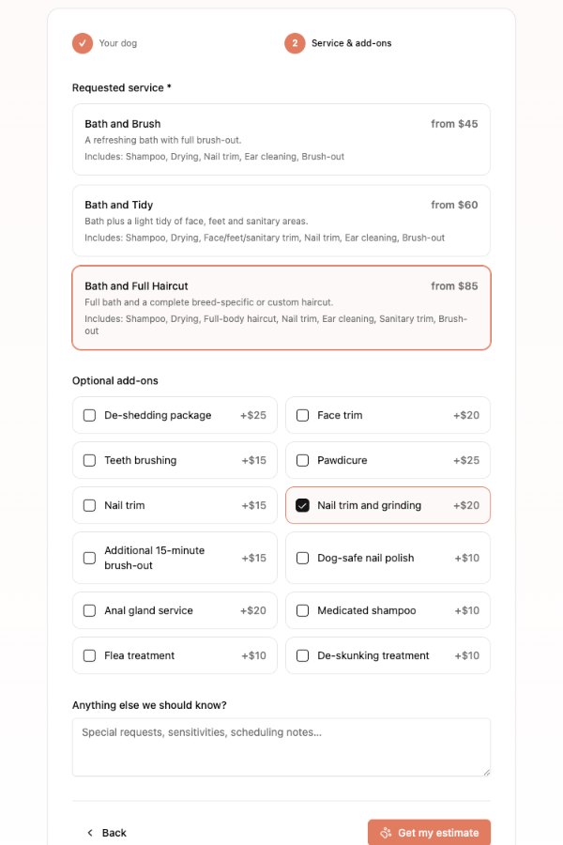Click the Get my estimate button

[x=430, y=833]
